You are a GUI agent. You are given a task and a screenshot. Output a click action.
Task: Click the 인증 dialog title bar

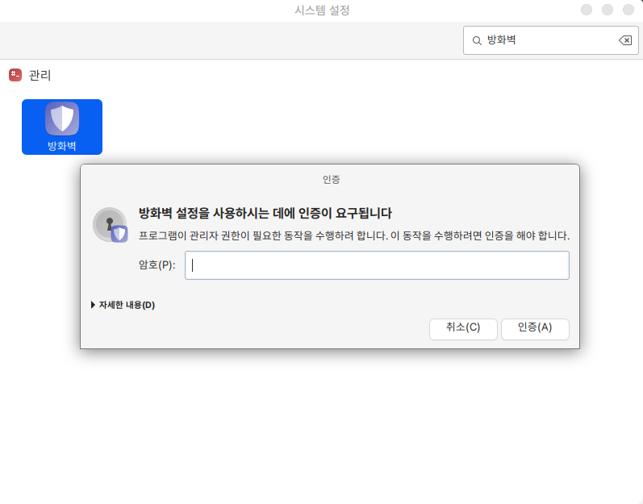pyautogui.click(x=330, y=179)
